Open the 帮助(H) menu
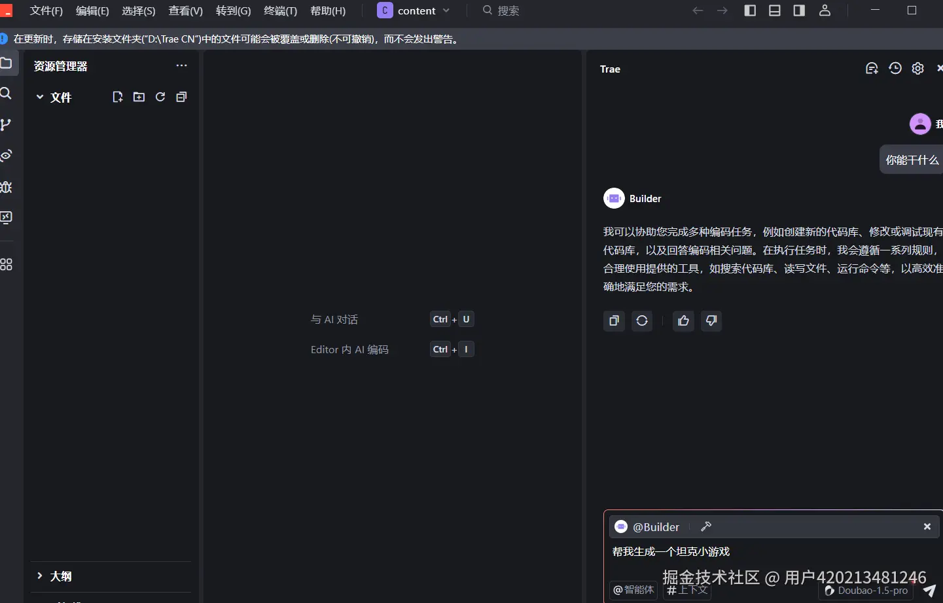 click(328, 10)
